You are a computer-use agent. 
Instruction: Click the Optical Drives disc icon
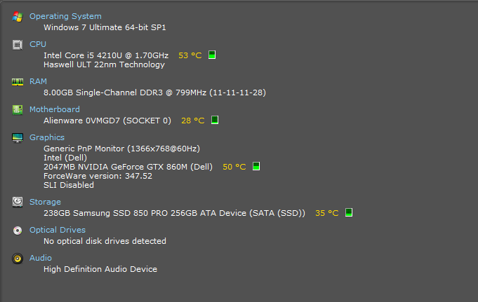pyautogui.click(x=18, y=231)
